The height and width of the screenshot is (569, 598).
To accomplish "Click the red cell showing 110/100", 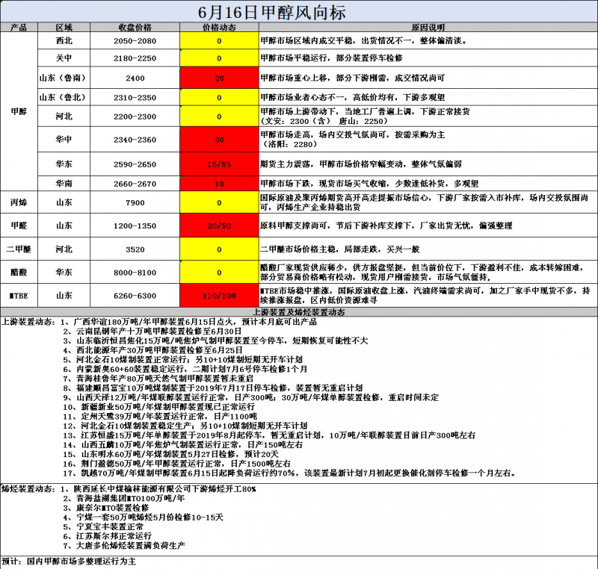I will 219,296.
